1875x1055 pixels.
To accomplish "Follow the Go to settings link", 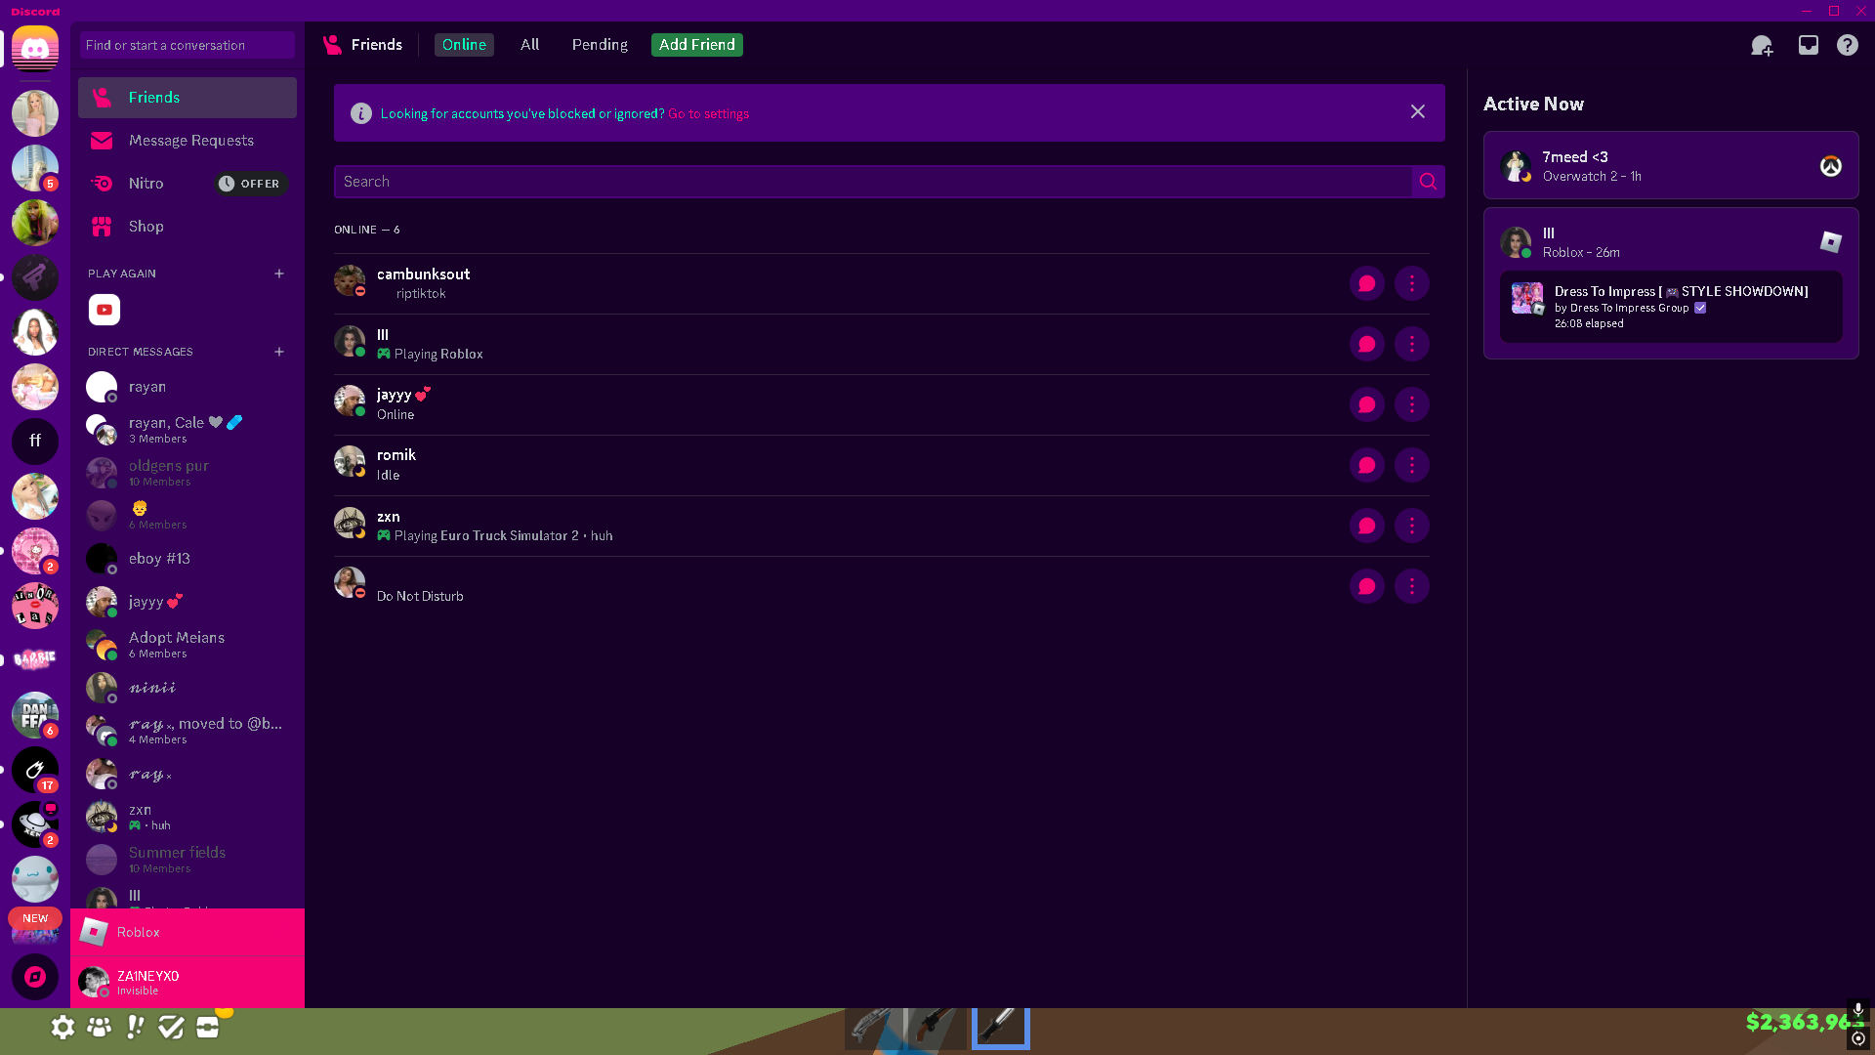I will [708, 114].
